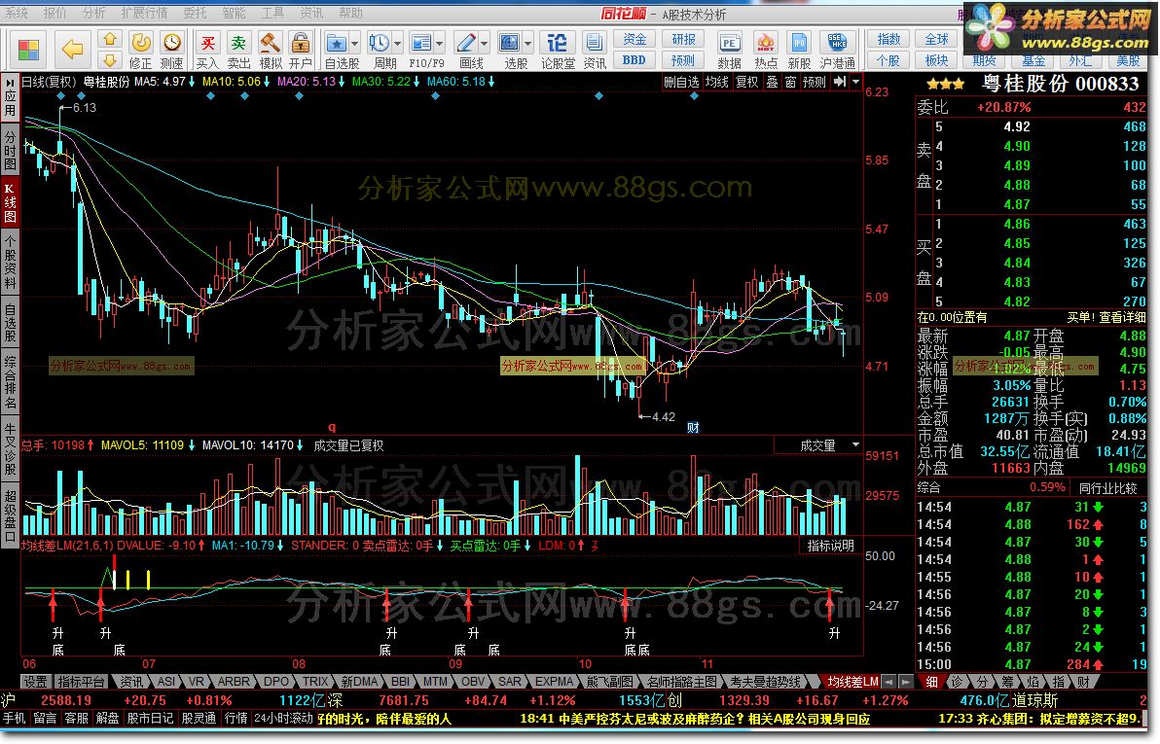
Task: Toggle 复权 price adjustment
Action: pyautogui.click(x=746, y=82)
